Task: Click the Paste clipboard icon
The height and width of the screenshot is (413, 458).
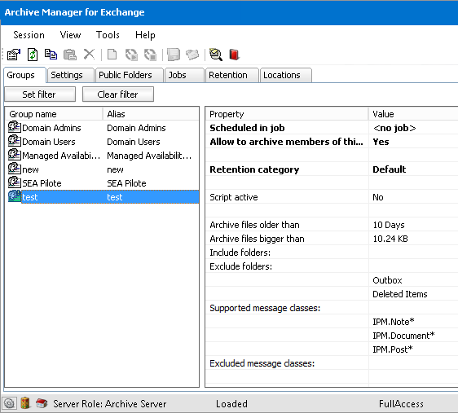Action: 70,55
